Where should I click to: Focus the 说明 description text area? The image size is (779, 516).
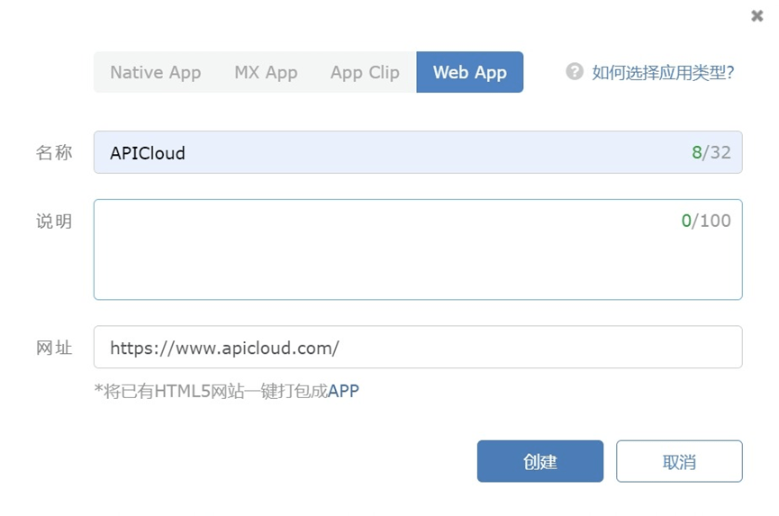tap(418, 249)
